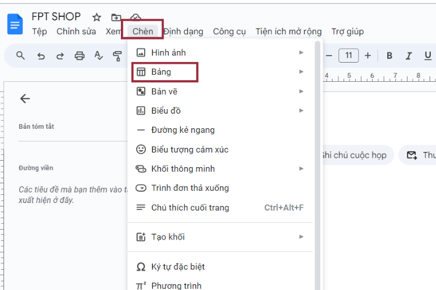This screenshot has width=436, height=290.
Task: Click the chart icon beside Biểu đồ
Action: click(x=141, y=111)
